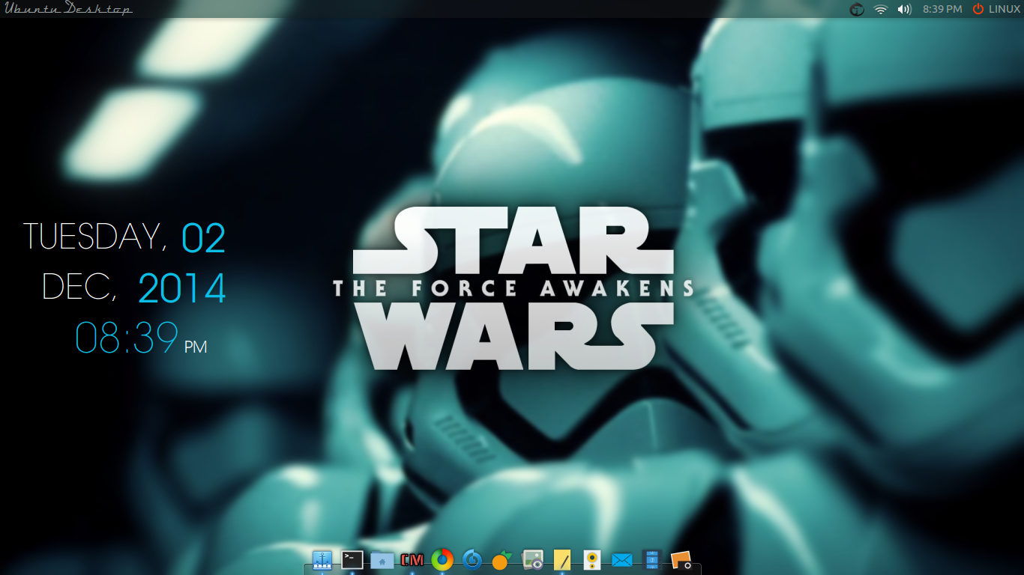Launch the Chromium-style browser icon
Viewport: 1024px width, 575px height.
click(442, 560)
